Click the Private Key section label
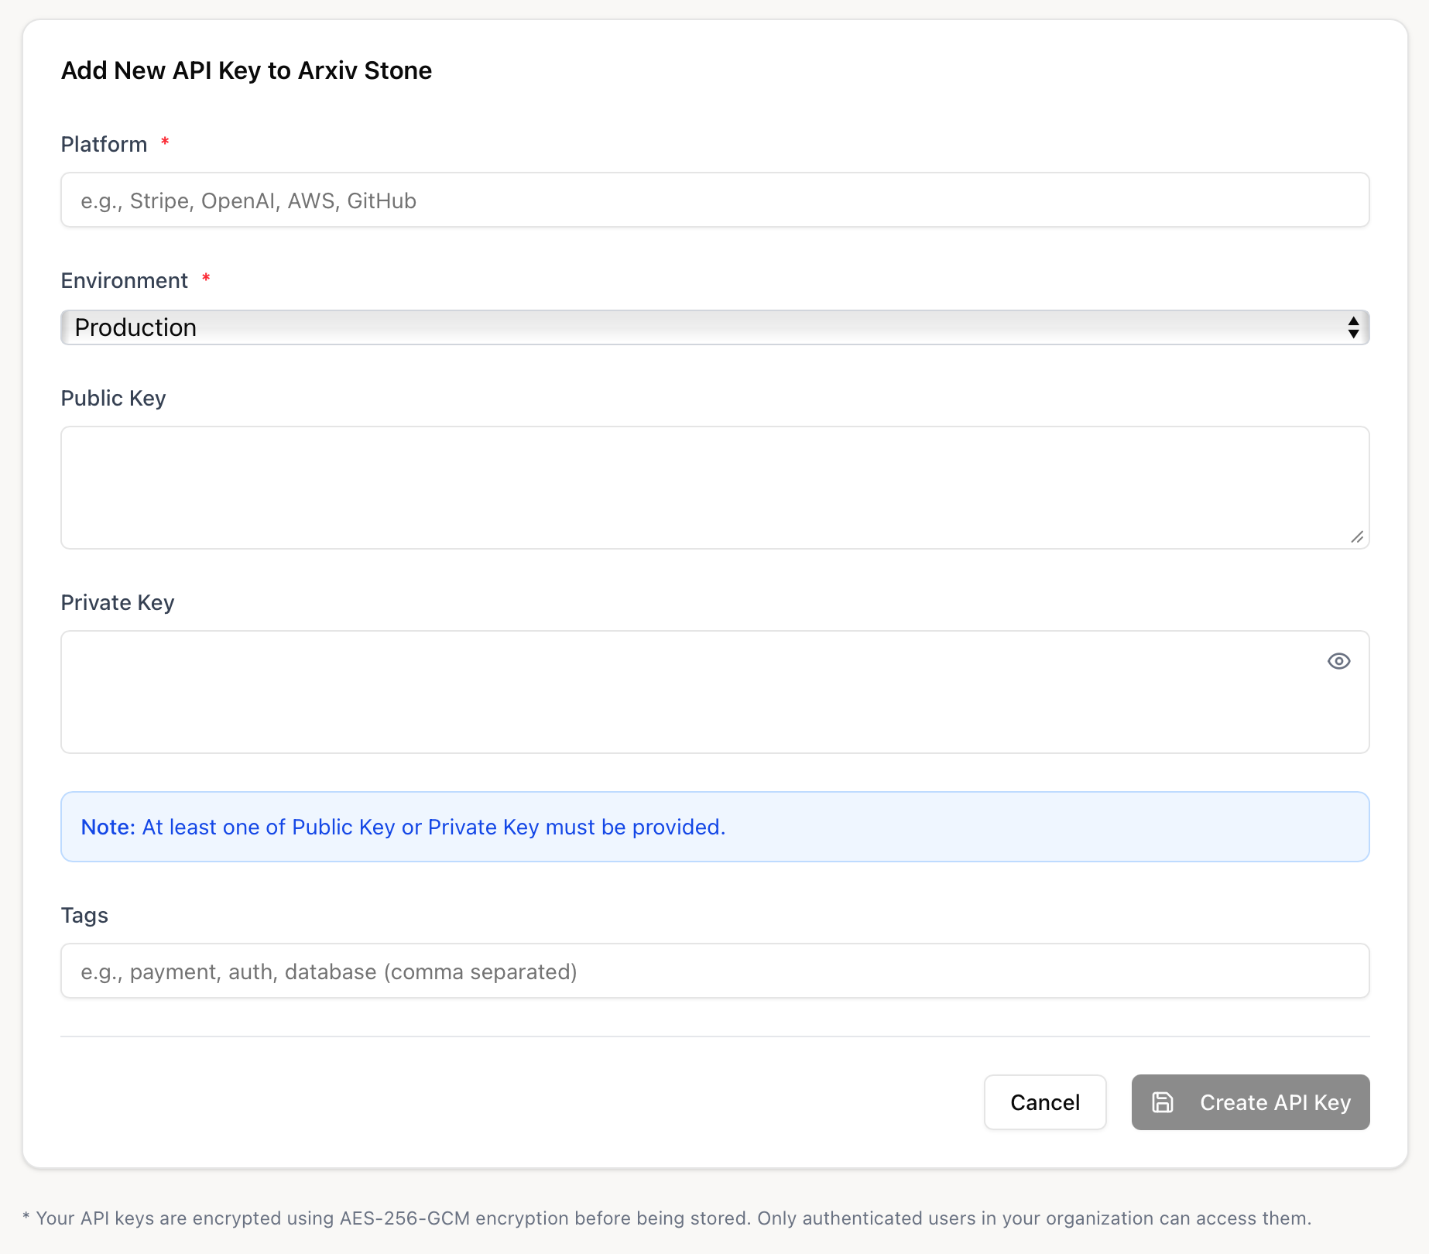 (x=117, y=602)
